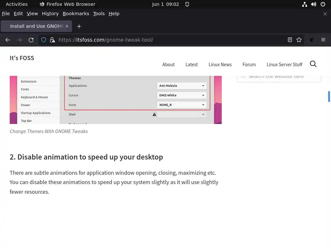Open the GNOME extension toolbar icon

pos(312,40)
